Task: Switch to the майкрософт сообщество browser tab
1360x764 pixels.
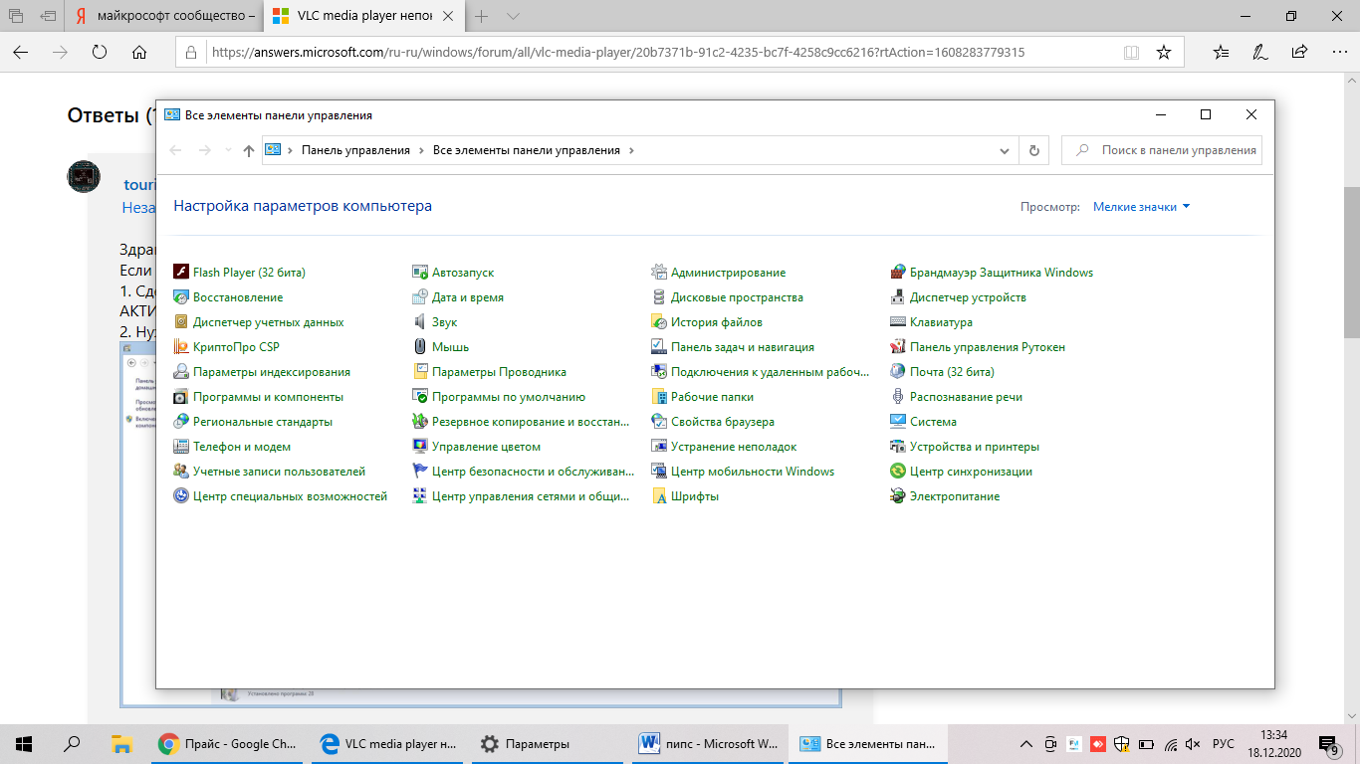Action: (161, 17)
